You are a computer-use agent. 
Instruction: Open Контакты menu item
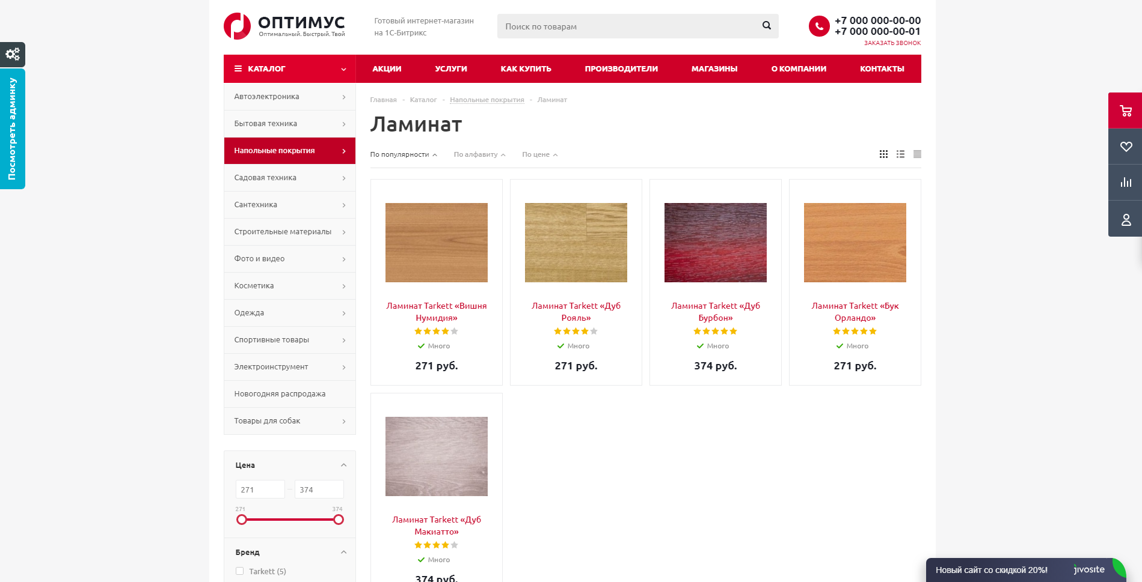(x=882, y=68)
